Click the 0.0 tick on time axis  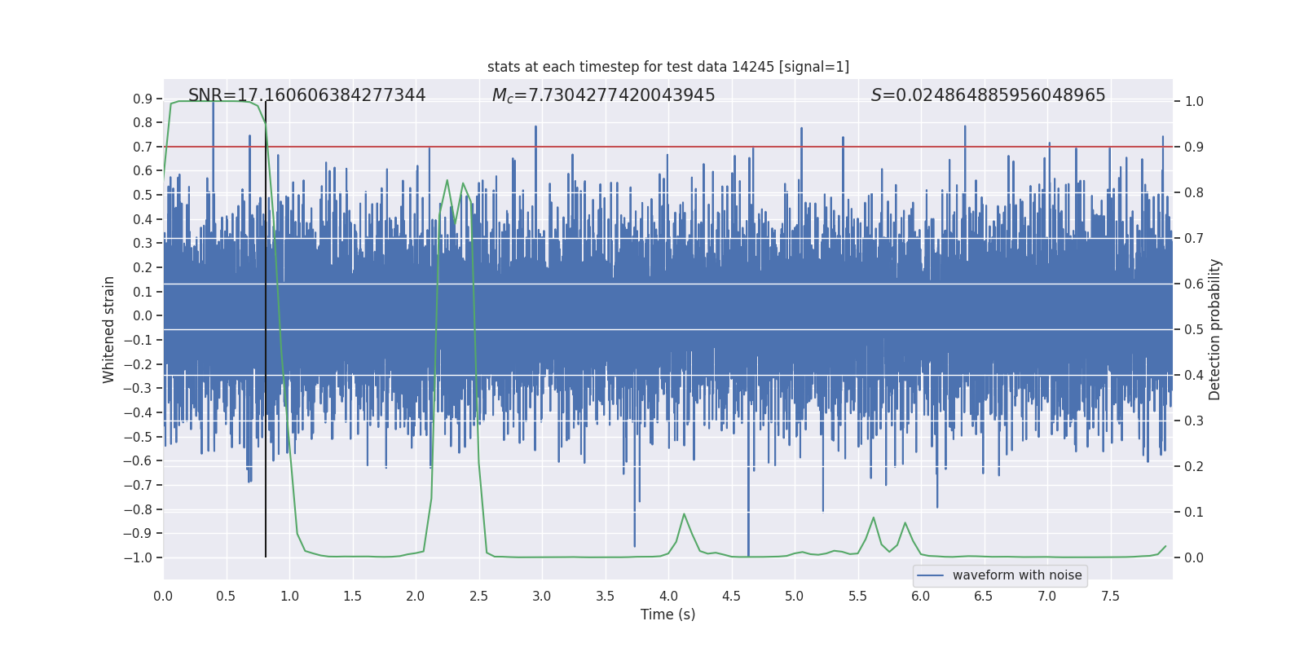(163, 596)
